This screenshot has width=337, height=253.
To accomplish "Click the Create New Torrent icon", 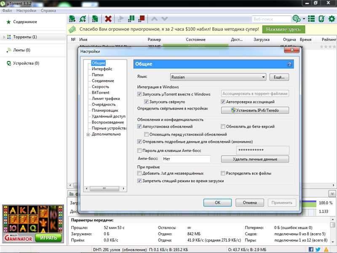I will pos(95,19).
